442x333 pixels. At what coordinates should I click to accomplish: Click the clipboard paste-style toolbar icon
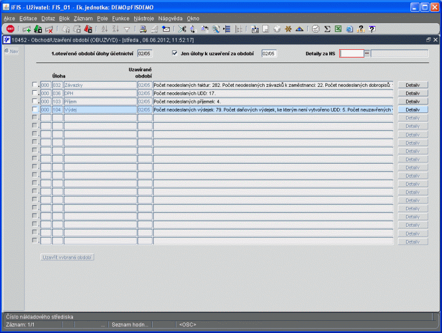pyautogui.click(x=255, y=29)
